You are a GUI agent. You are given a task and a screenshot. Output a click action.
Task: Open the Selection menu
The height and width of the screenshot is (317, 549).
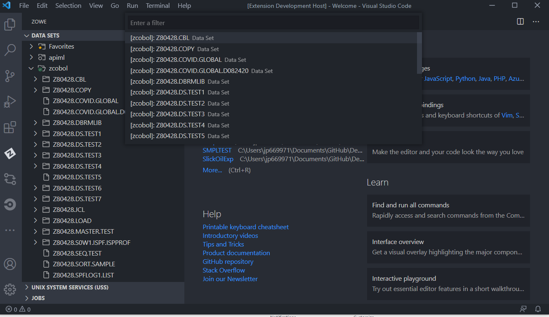point(68,6)
